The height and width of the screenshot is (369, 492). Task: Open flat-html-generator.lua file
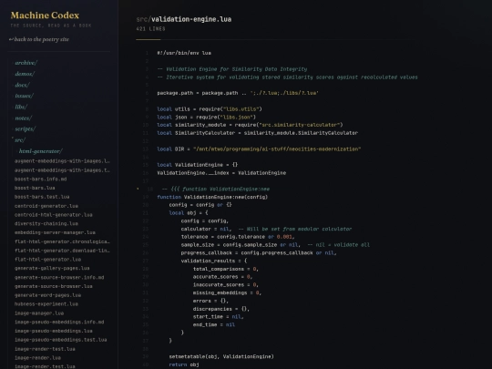47,260
